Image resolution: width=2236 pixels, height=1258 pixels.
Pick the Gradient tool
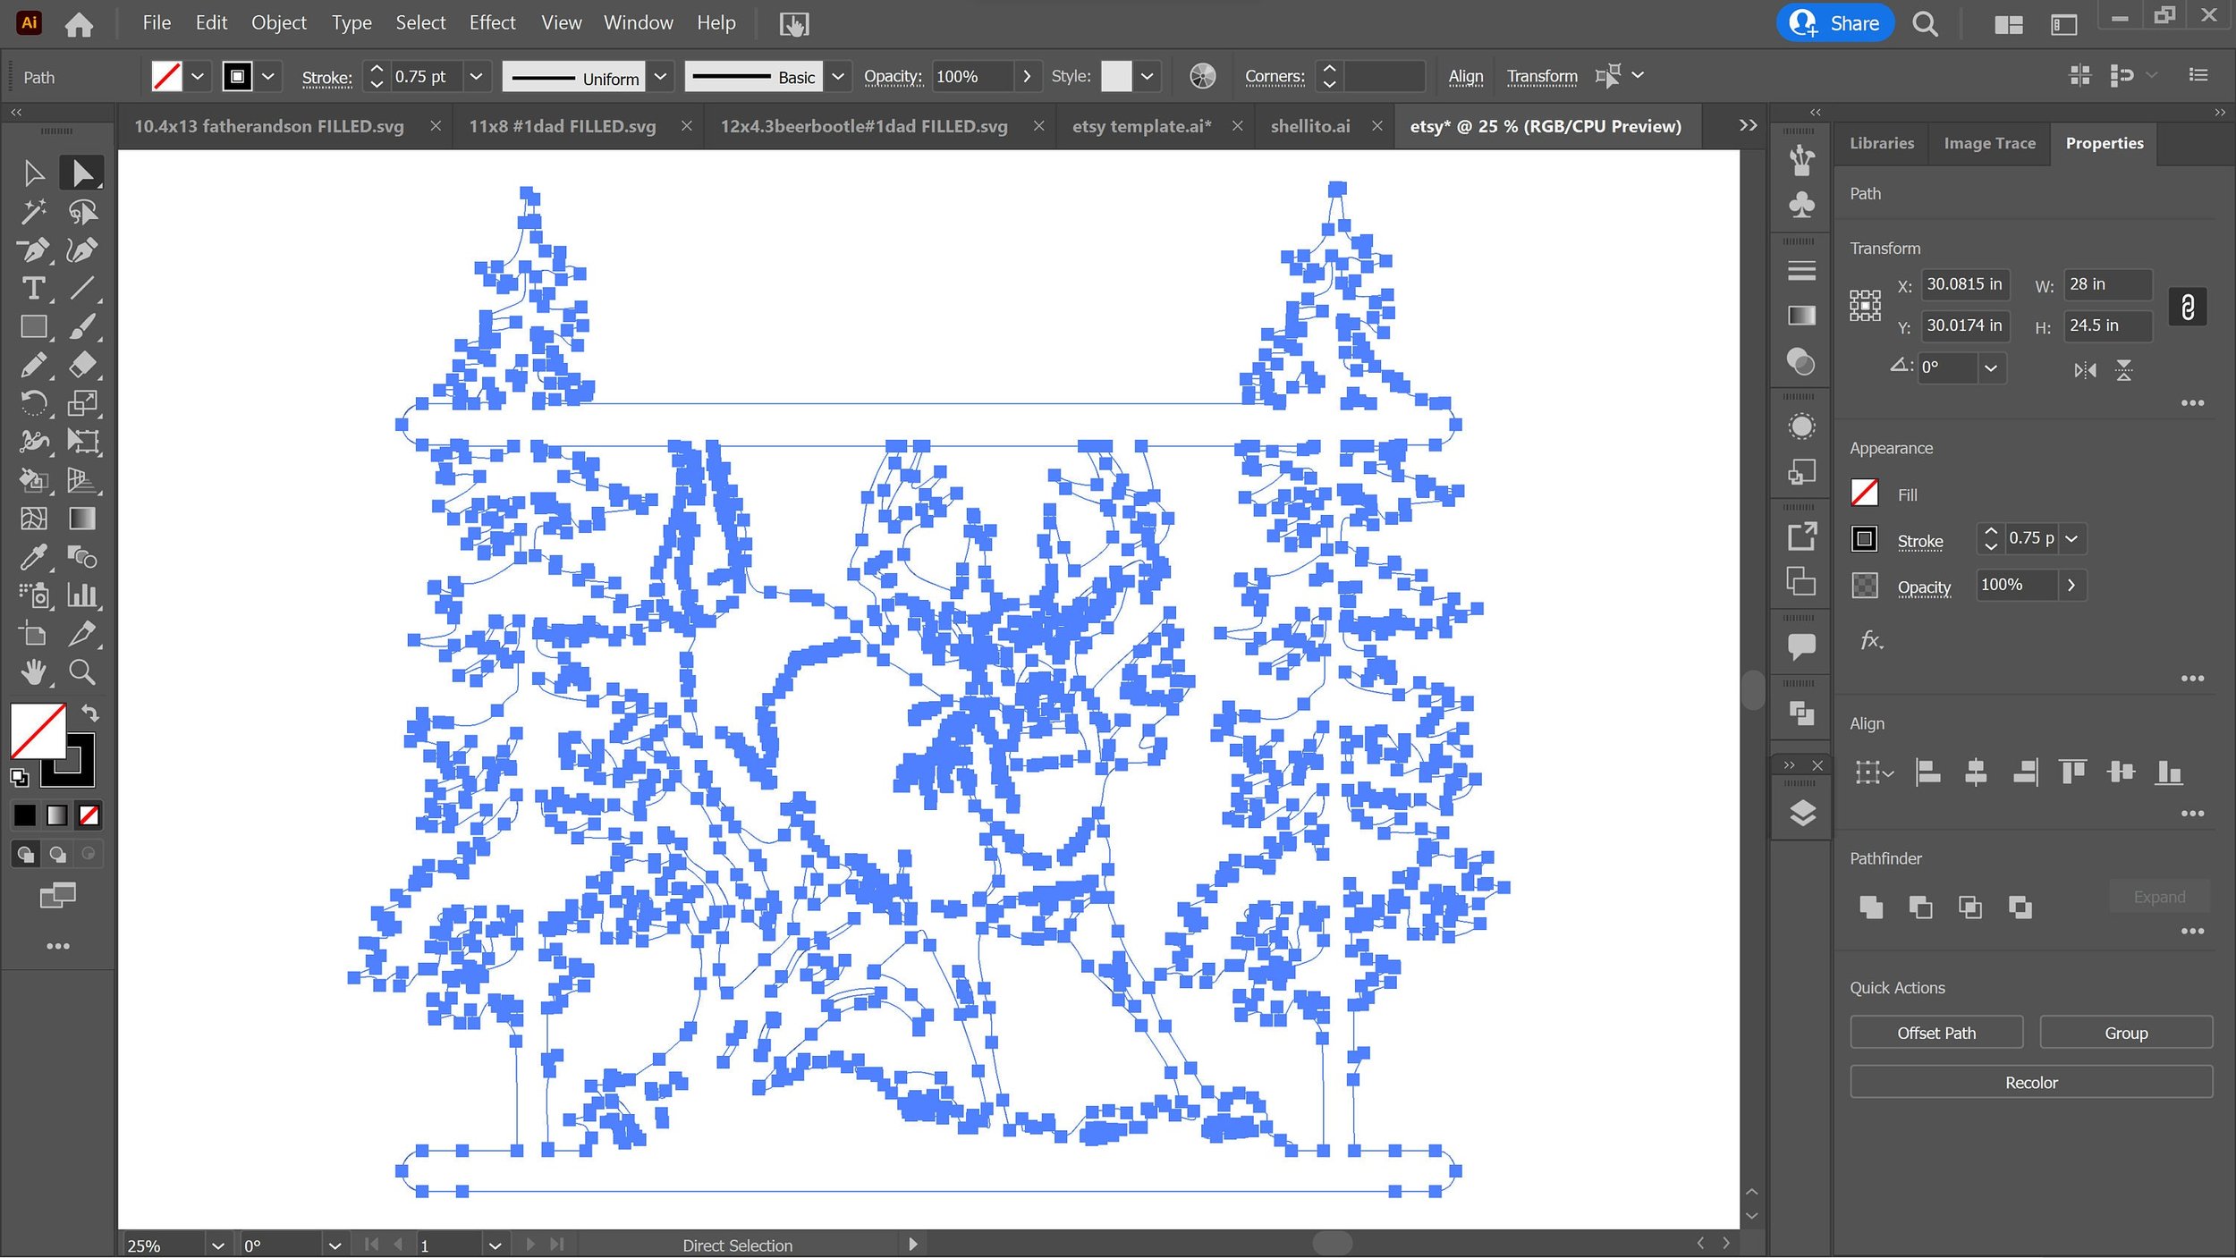[82, 519]
